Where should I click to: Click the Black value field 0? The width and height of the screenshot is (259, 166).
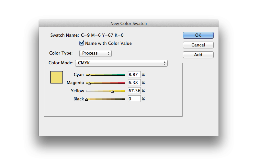(134, 99)
